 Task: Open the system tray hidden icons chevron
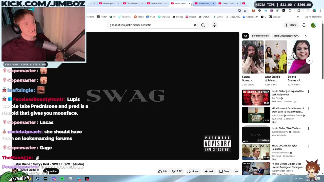296,179
